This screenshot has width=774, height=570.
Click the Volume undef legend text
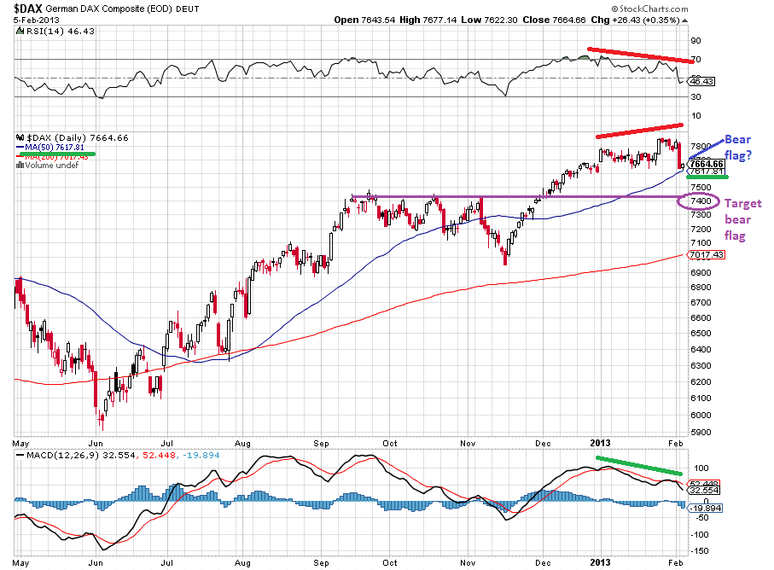point(52,166)
